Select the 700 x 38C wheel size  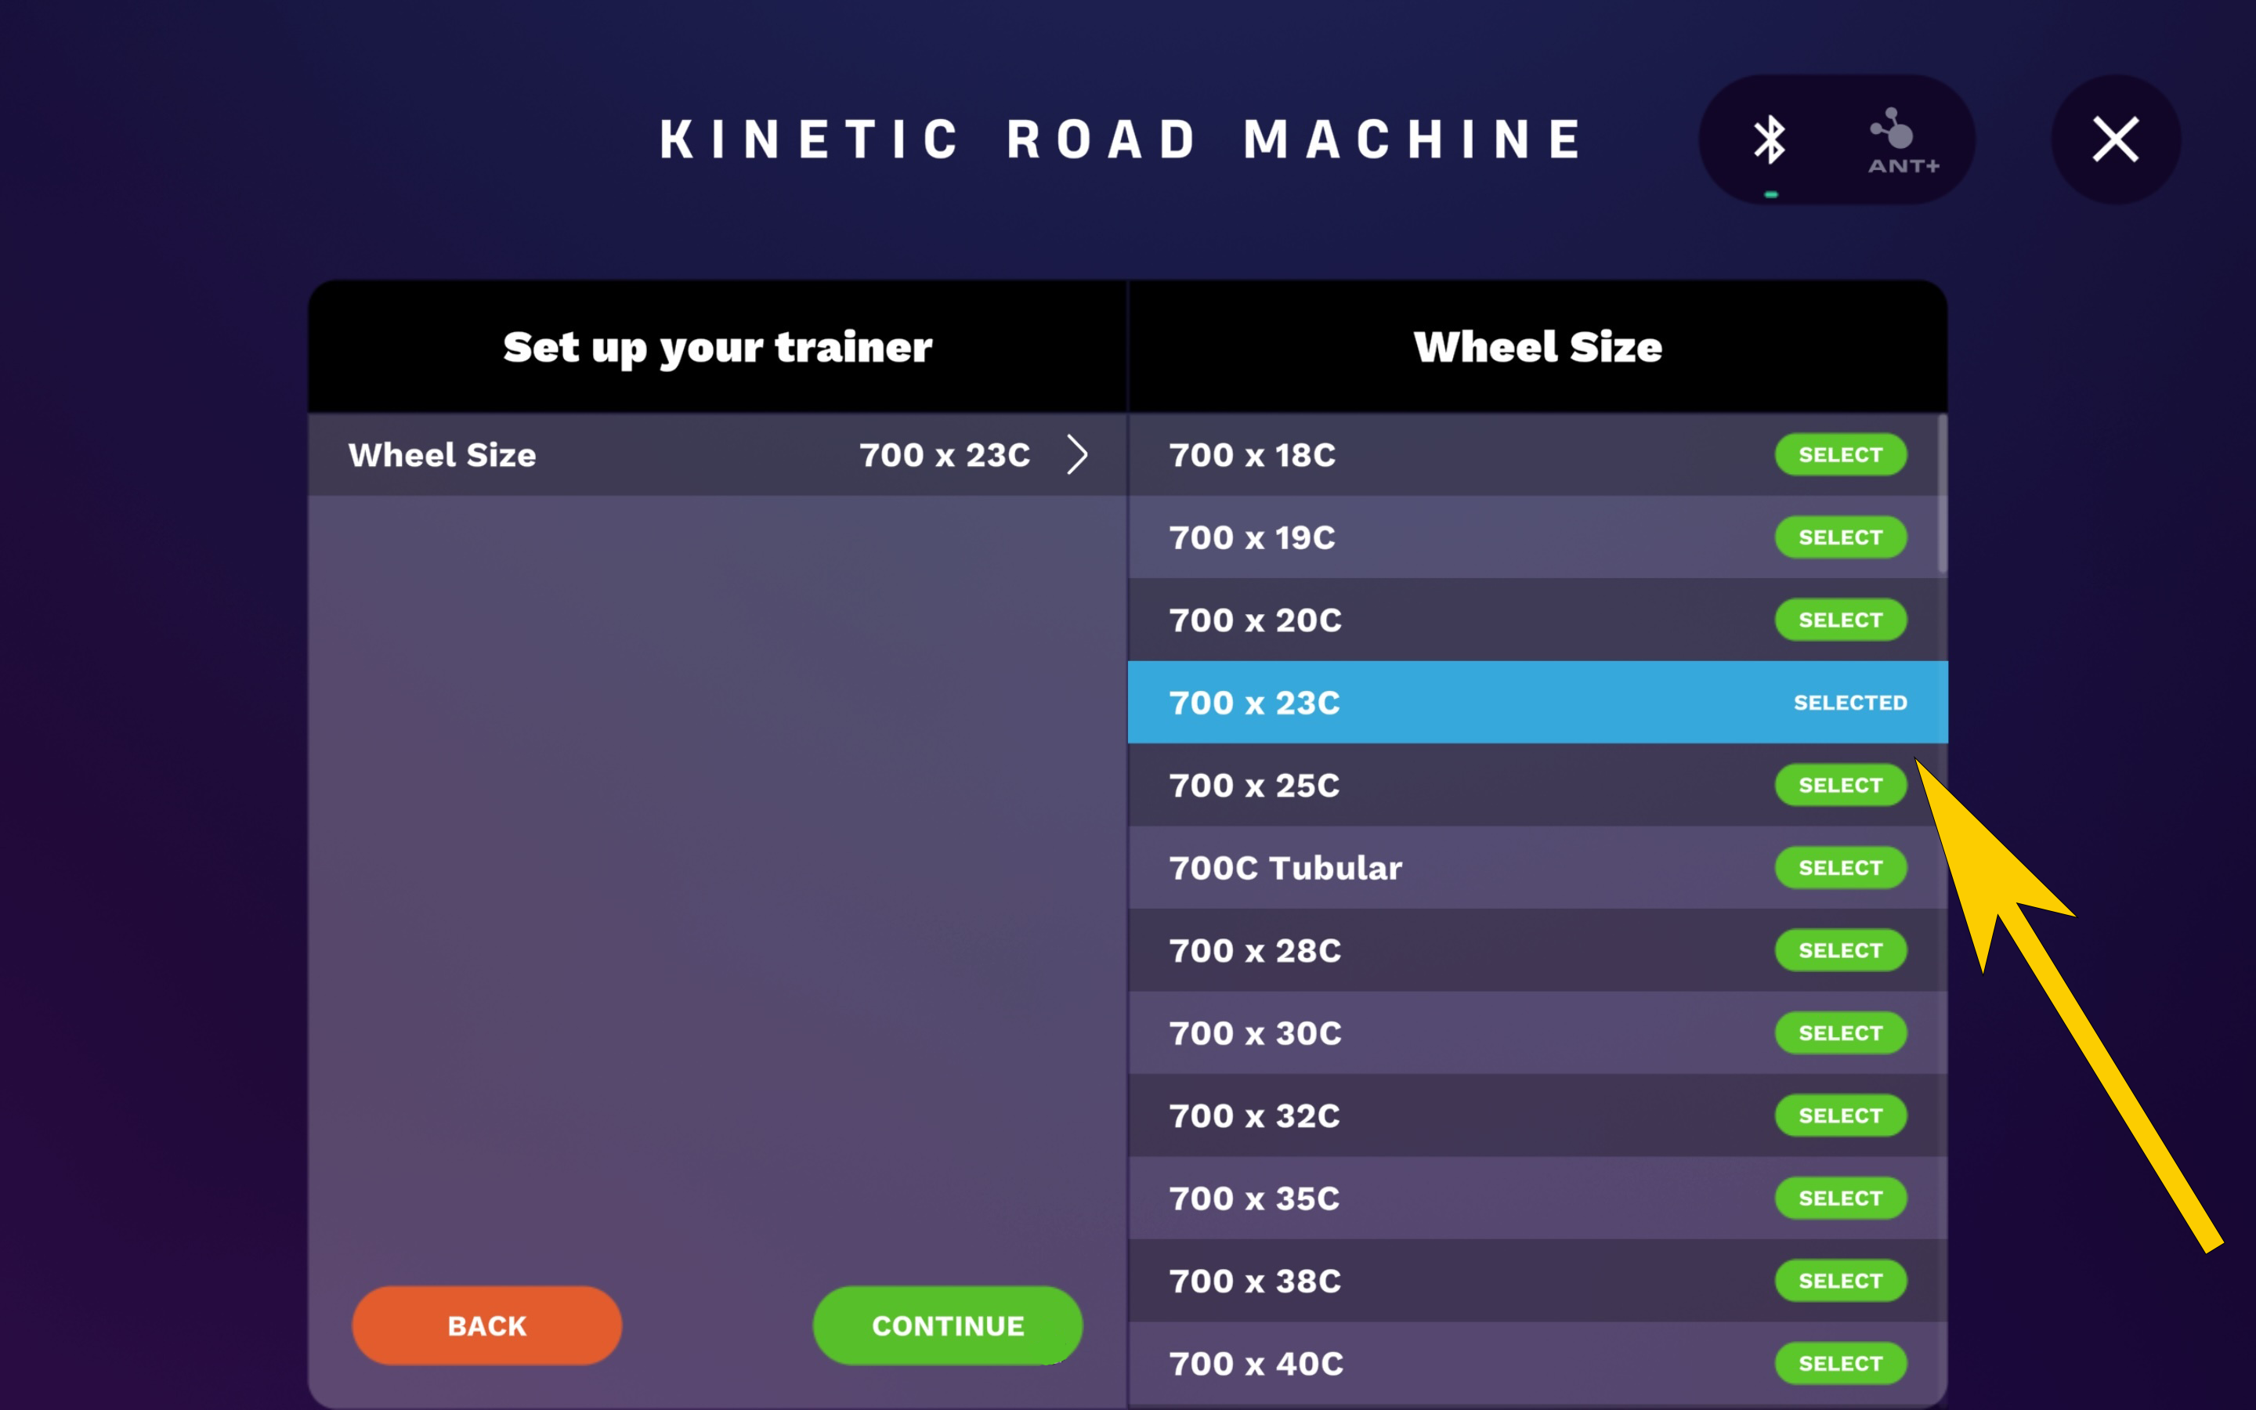click(1839, 1281)
